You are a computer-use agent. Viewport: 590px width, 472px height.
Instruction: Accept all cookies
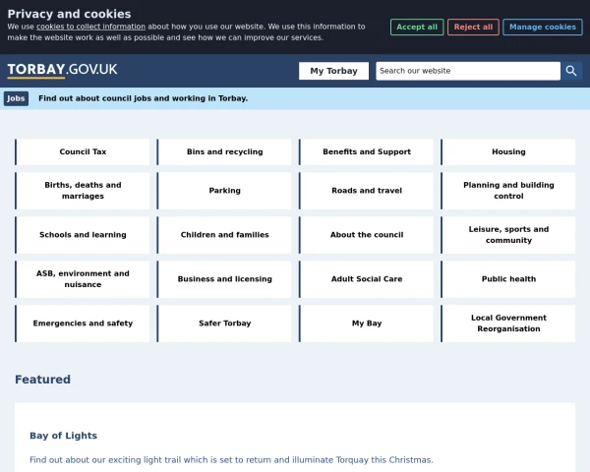click(x=417, y=27)
